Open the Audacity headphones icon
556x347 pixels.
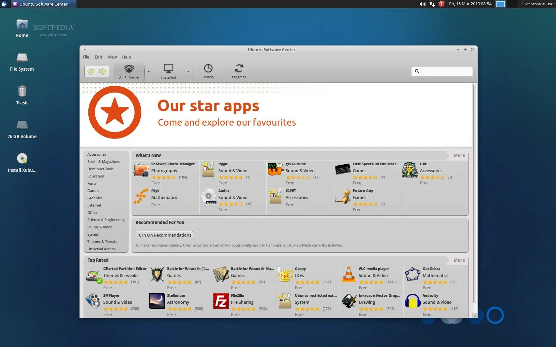tap(413, 301)
